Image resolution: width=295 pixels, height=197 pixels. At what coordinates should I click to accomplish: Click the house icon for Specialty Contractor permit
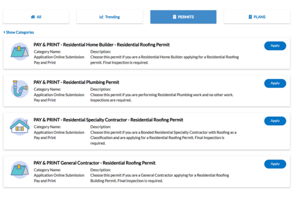[x=20, y=127]
